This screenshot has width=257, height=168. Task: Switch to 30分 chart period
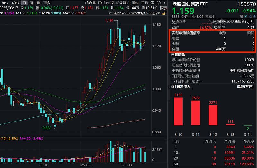tap(4, 3)
